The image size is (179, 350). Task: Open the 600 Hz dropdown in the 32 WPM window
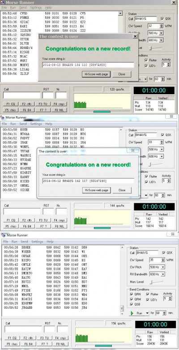coord(162,40)
